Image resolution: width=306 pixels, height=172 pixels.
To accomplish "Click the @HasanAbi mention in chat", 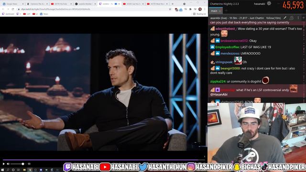I will (219, 95).
